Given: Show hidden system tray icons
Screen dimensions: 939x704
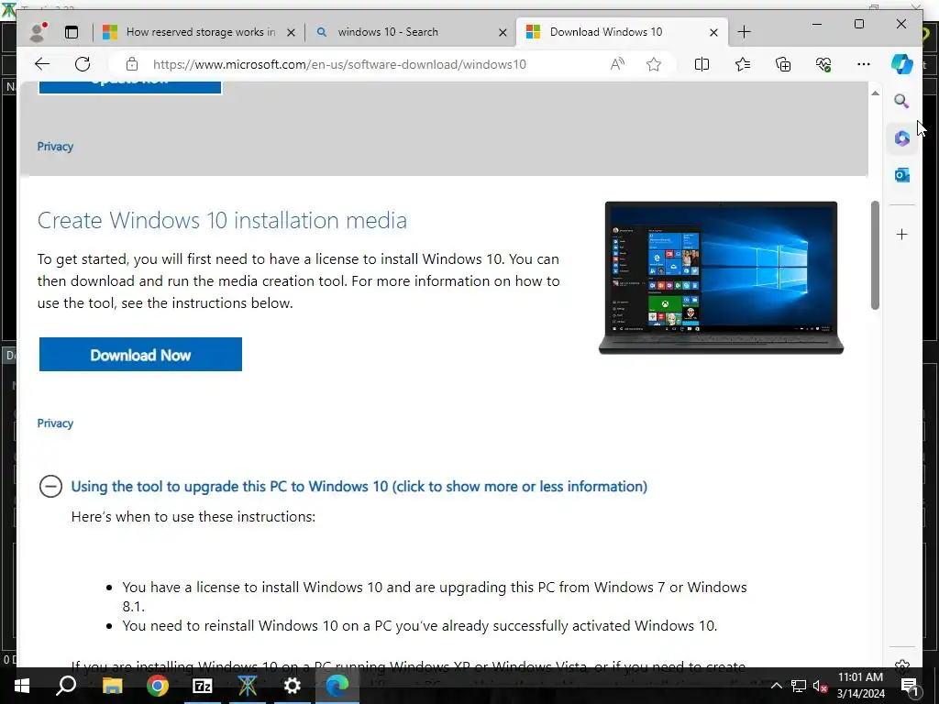Looking at the screenshot, I should click(x=776, y=686).
